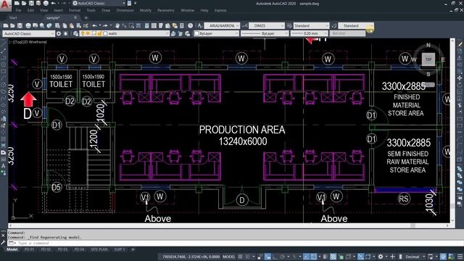Close the sample drawing tab
Screen dimensions: 464x261
[x=75, y=17]
